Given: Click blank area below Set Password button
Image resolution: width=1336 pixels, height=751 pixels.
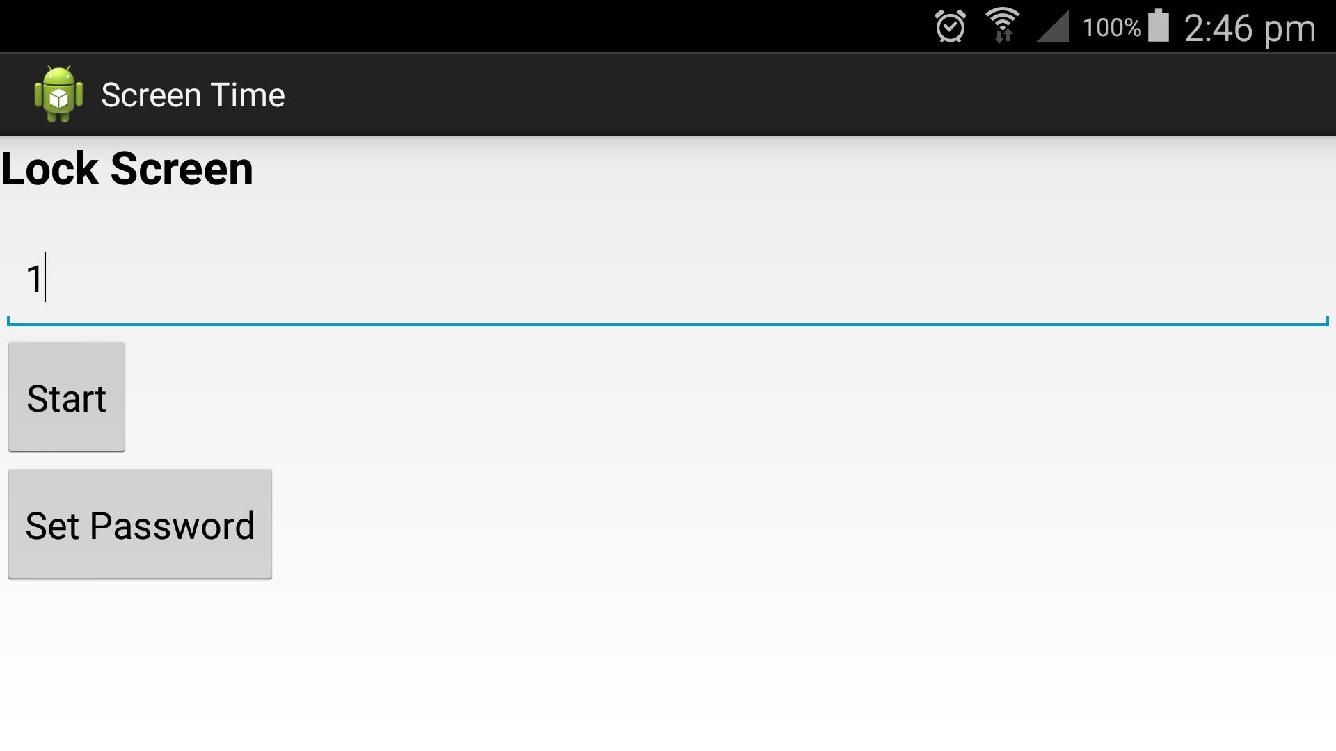Looking at the screenshot, I should pos(668,664).
